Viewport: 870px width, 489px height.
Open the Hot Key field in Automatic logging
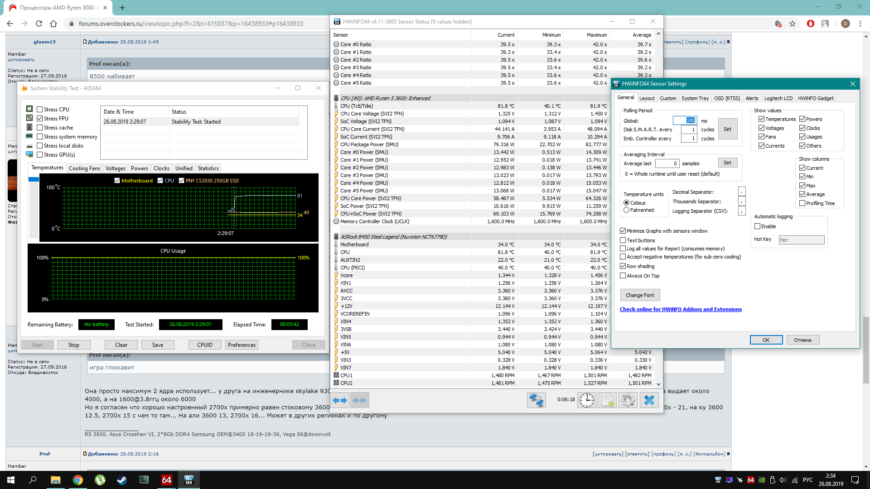(801, 240)
